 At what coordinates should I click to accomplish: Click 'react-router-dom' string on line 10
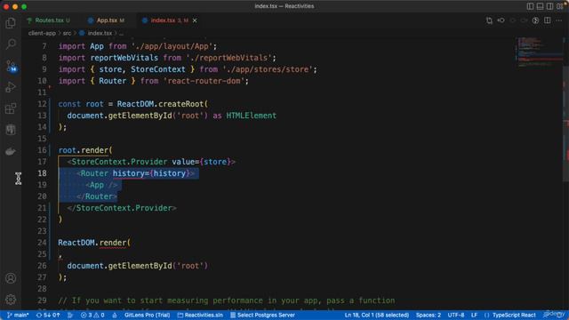pos(204,81)
